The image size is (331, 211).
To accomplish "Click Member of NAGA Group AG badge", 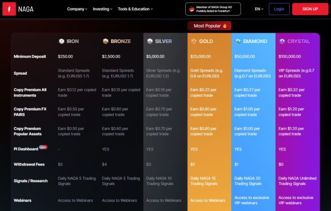I will click(x=213, y=9).
